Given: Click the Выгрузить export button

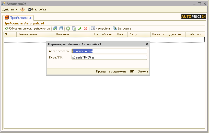Looking at the screenshot, I should click(122, 28).
